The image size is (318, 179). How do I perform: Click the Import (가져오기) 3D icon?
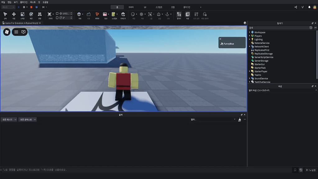tap(123, 14)
